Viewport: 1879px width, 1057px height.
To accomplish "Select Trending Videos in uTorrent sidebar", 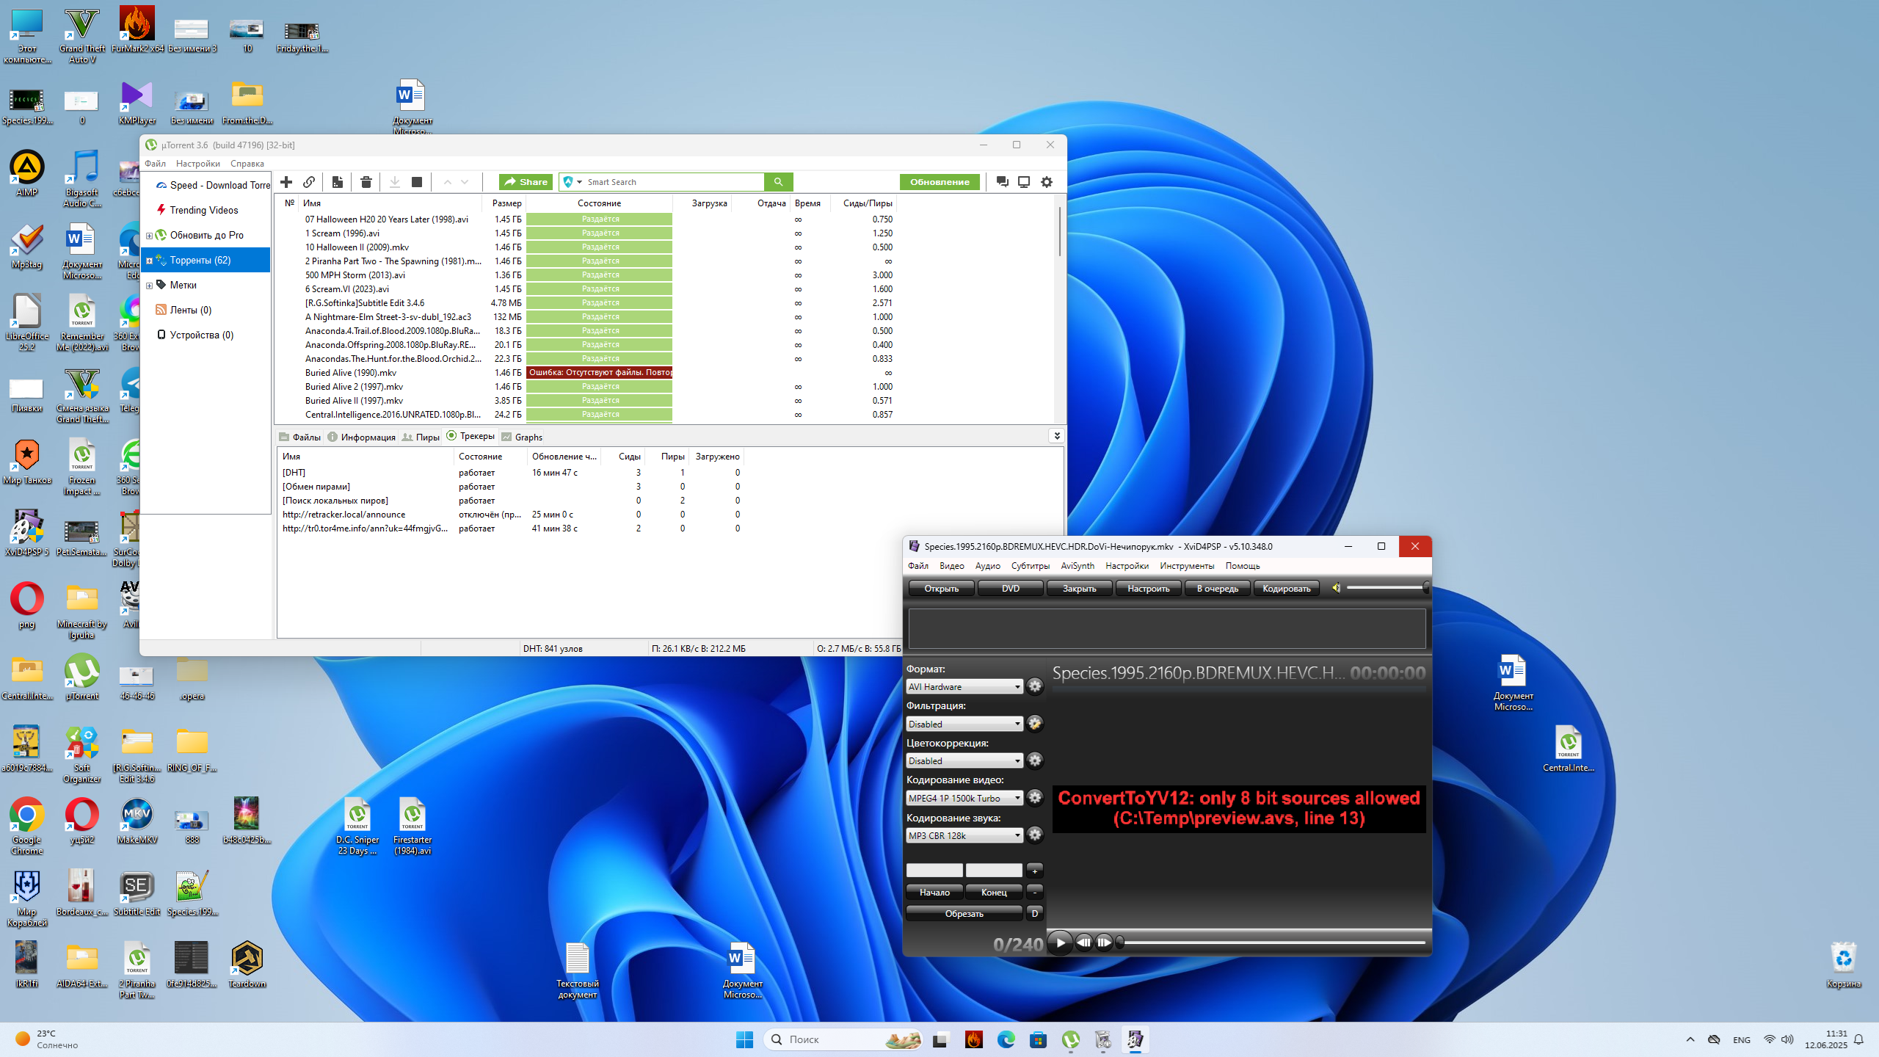I will [204, 211].
